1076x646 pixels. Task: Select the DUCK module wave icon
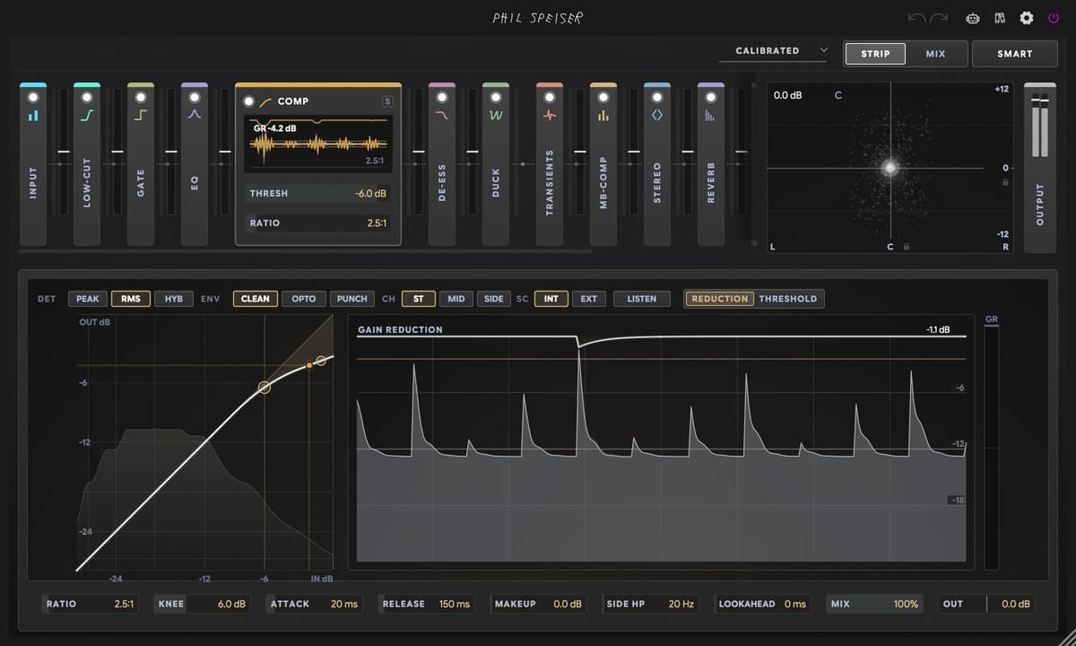tap(496, 116)
